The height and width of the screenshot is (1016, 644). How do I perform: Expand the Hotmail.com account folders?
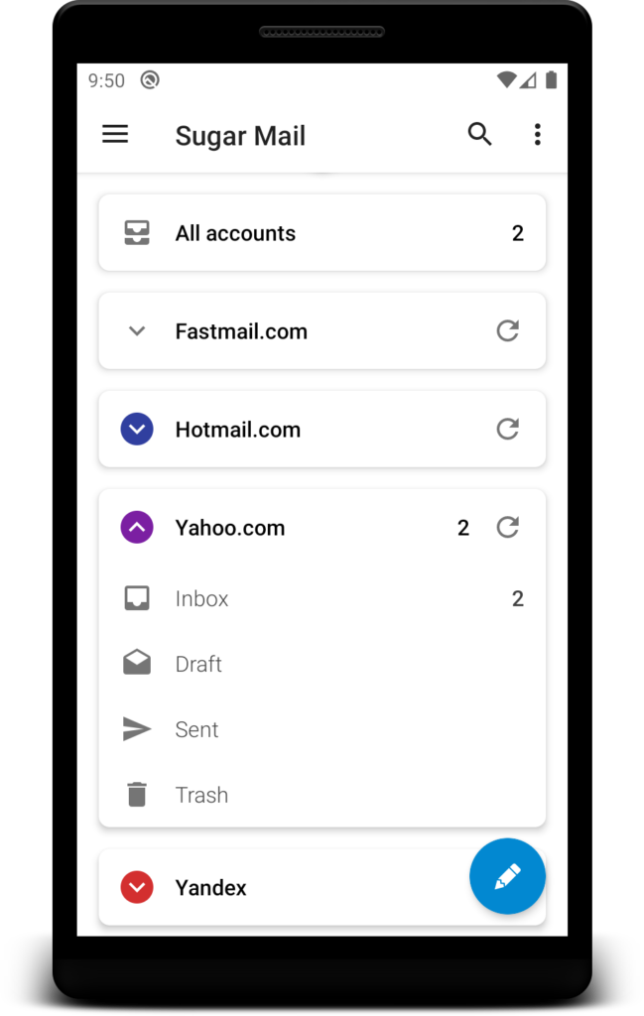tap(136, 429)
